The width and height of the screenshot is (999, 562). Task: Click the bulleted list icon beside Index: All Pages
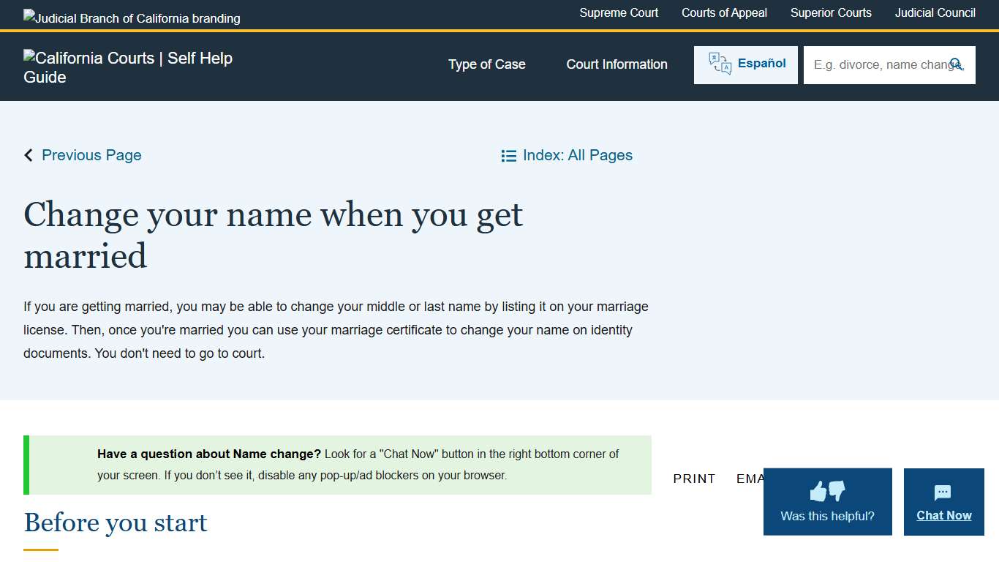[x=509, y=155]
